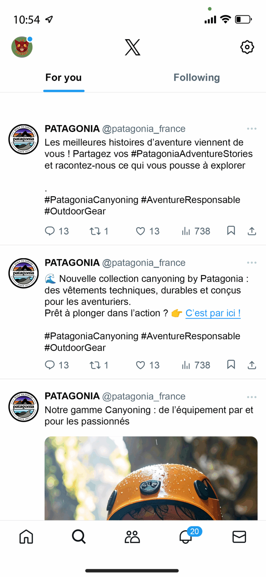Open the Messages envelope icon
Screen dimensions: 266x577
[x=239, y=537]
